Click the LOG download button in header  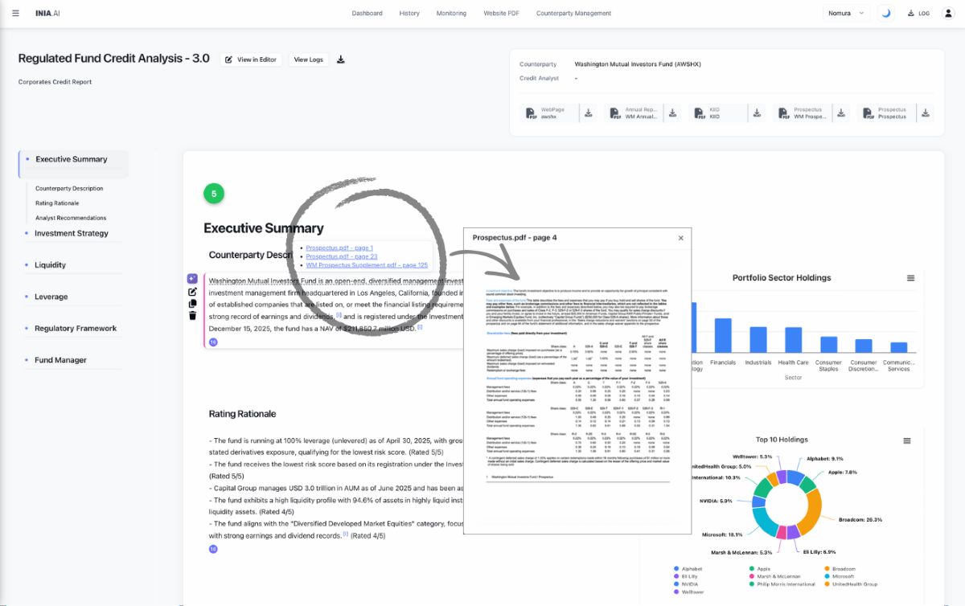918,14
